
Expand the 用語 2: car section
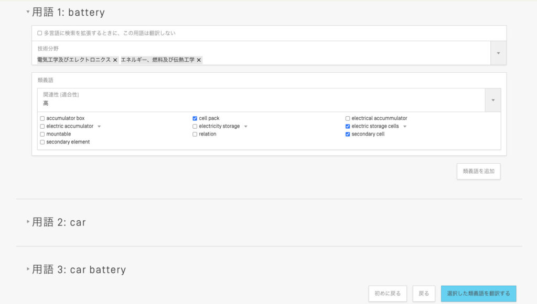click(28, 222)
